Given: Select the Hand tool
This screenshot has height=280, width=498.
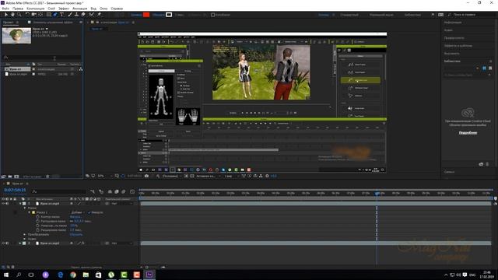Looking at the screenshot, I should 12,15.
